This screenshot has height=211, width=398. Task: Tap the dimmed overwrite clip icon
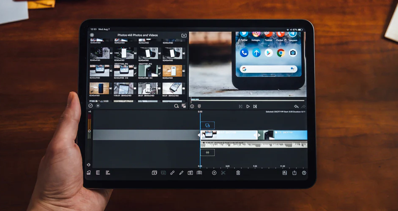(x=163, y=173)
